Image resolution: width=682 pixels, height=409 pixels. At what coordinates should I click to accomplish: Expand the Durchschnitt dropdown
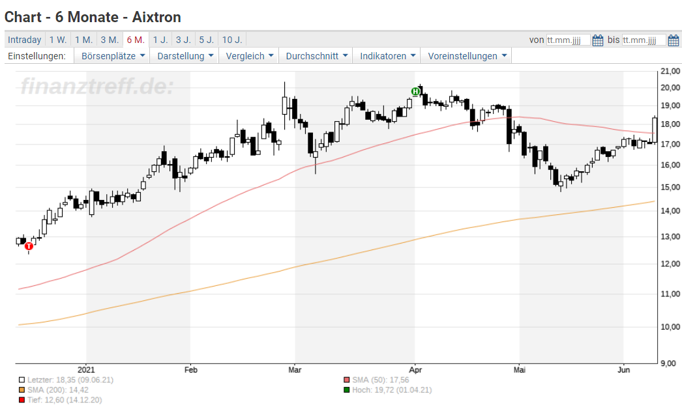[316, 56]
